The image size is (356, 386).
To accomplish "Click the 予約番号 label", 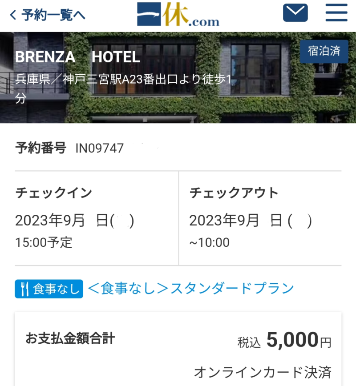I will 40,148.
